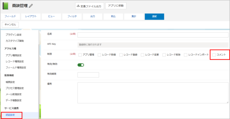Open アプリ権限設定 in the sidebar
230x119 pixels.
(x=13, y=55)
